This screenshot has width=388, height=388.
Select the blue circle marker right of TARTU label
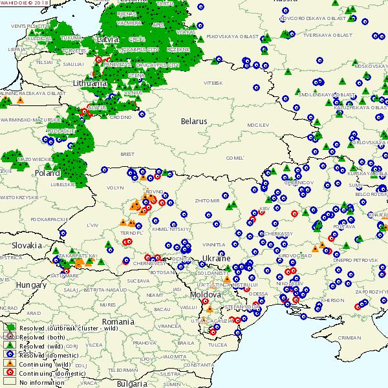200,6
